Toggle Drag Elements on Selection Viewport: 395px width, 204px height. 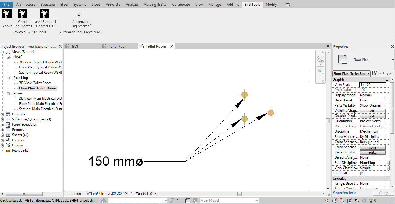[x=357, y=200]
